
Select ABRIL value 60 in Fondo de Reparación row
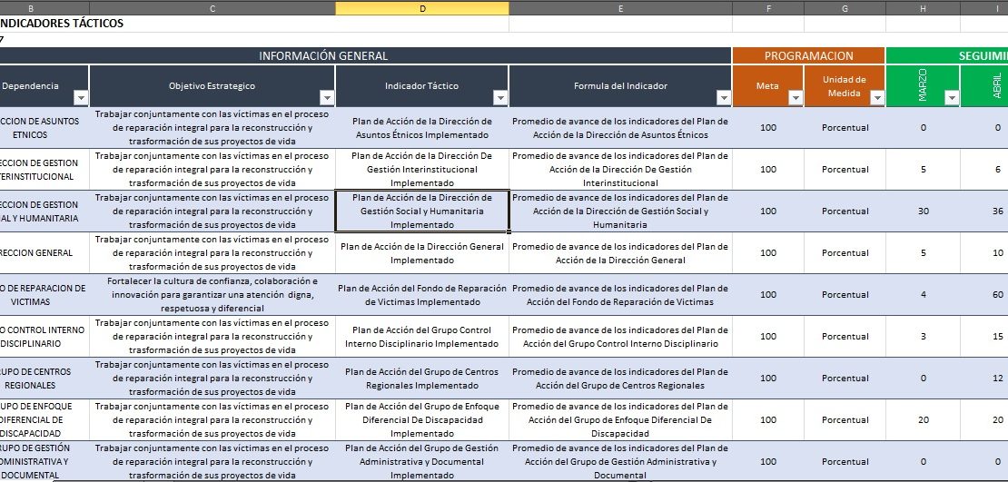coord(985,295)
